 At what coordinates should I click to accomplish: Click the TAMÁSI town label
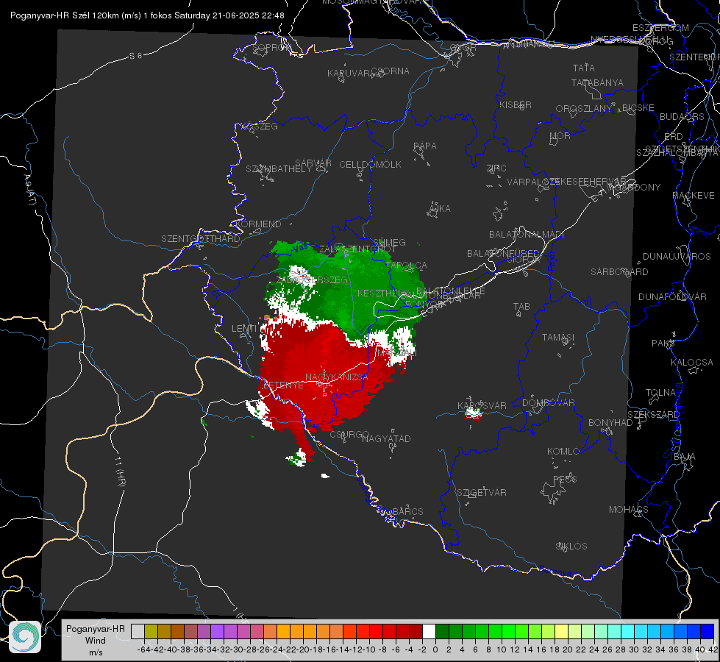point(558,338)
